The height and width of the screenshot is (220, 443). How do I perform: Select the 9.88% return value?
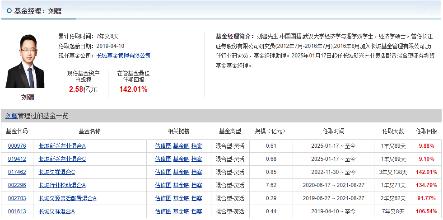[x=427, y=146]
